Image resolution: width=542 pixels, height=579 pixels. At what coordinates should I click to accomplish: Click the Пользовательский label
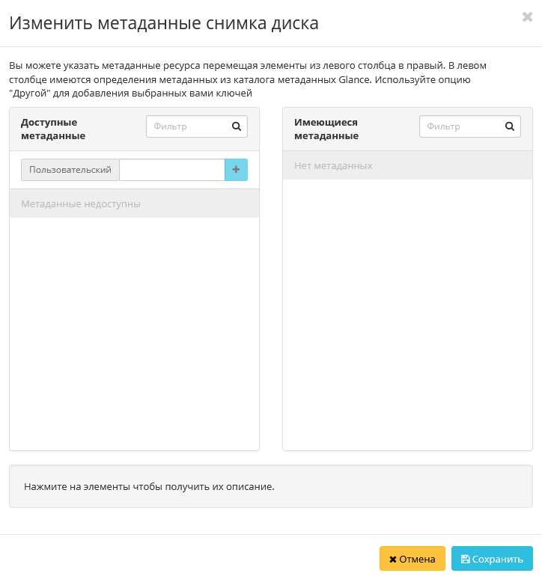(x=70, y=170)
